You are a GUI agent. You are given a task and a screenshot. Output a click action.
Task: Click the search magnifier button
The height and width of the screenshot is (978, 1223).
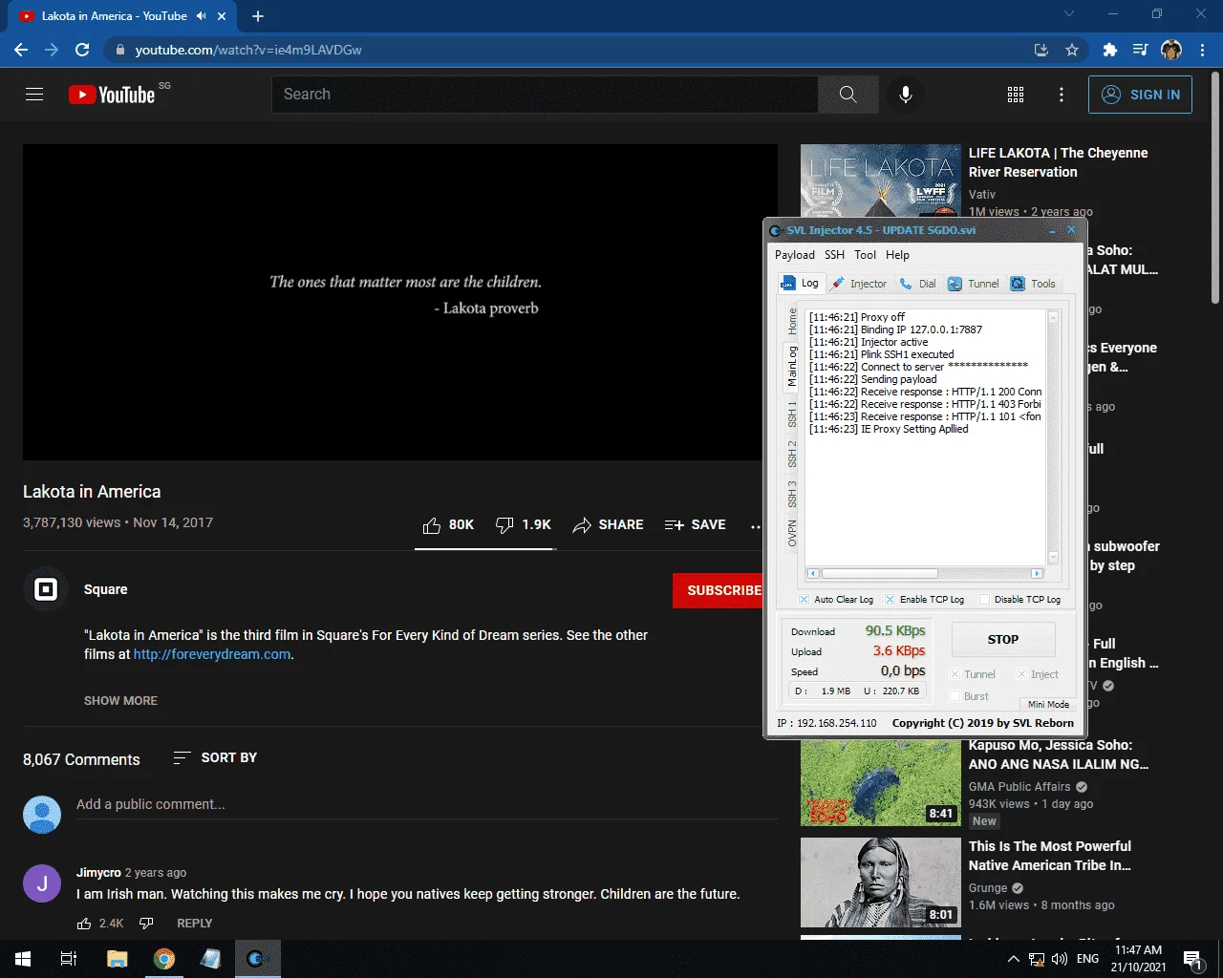point(848,95)
